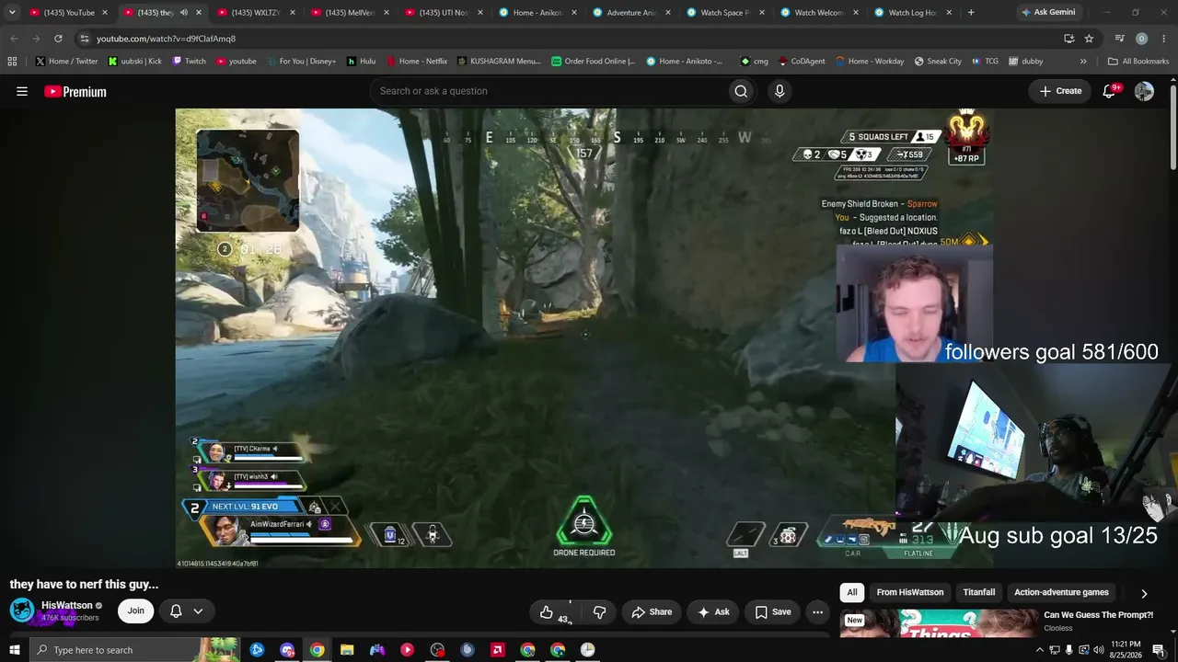Open the Twitch bookmark
The height and width of the screenshot is (662, 1178).
(189, 62)
